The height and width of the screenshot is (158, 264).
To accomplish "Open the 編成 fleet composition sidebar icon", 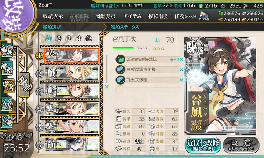I will point(7,50).
